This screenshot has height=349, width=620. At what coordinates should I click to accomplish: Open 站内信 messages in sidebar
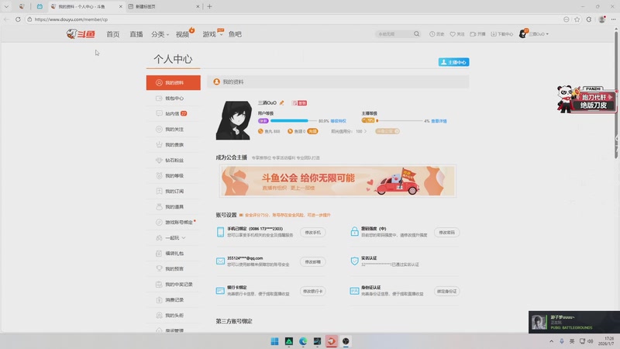click(x=173, y=113)
